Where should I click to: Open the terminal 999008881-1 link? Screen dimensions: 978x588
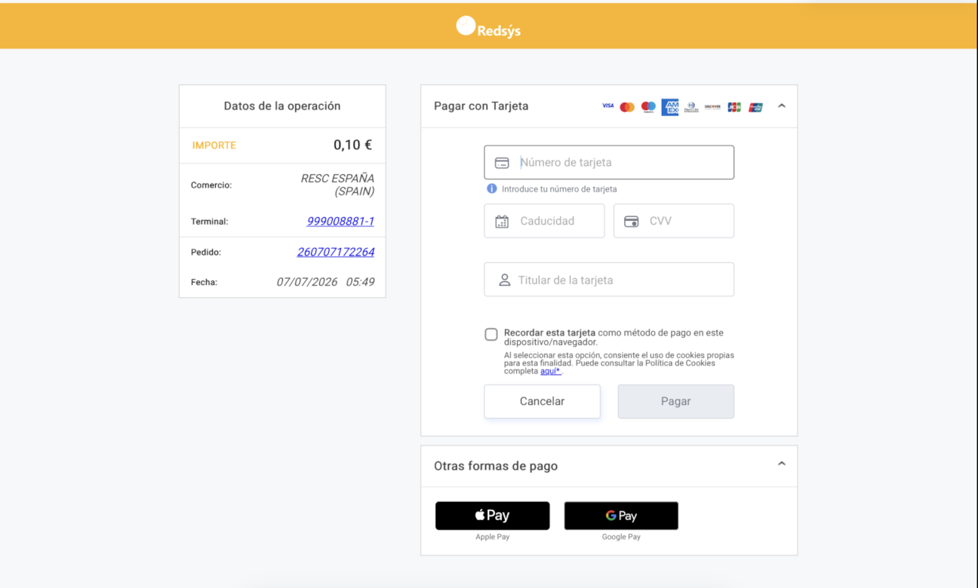coord(340,222)
